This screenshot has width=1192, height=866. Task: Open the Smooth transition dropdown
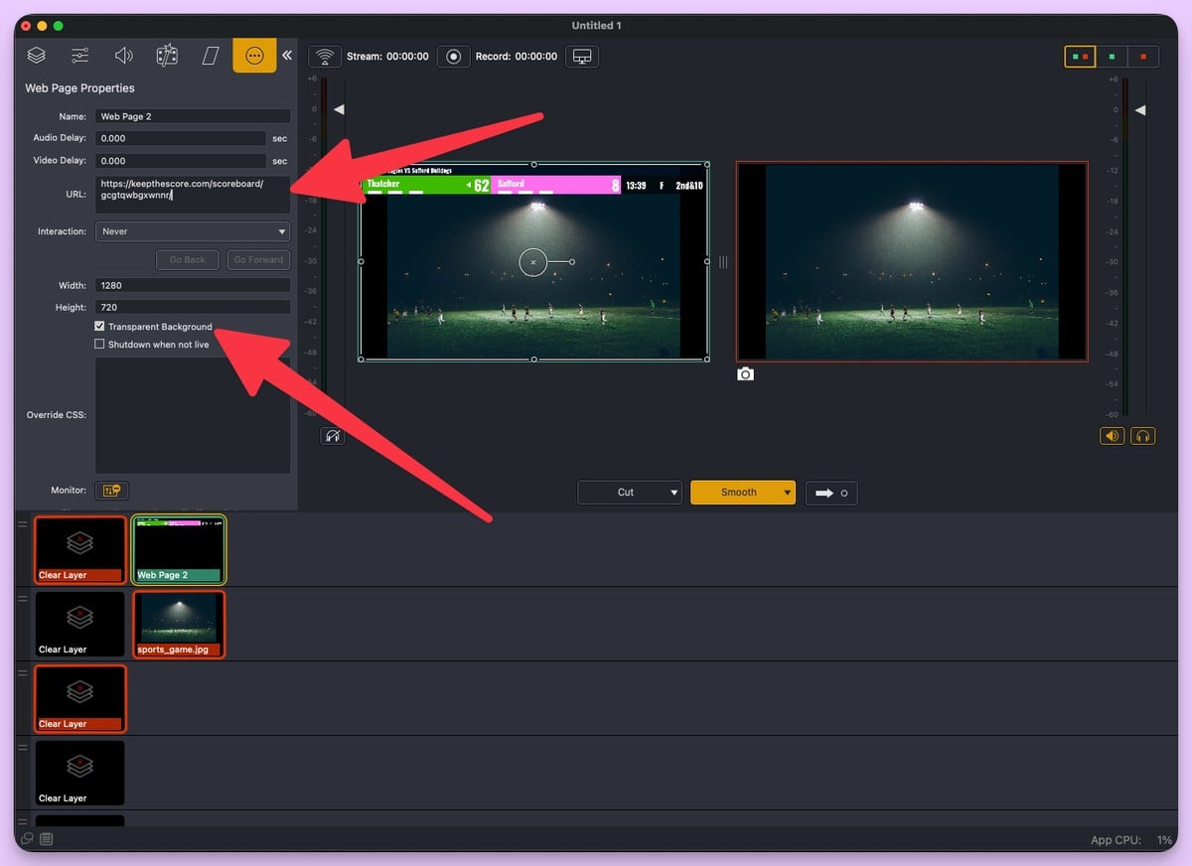(x=743, y=492)
